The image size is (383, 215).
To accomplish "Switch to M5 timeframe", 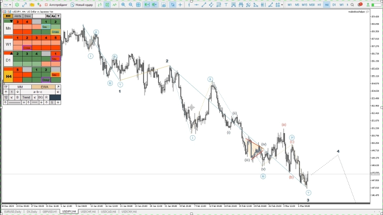I will (297, 5).
